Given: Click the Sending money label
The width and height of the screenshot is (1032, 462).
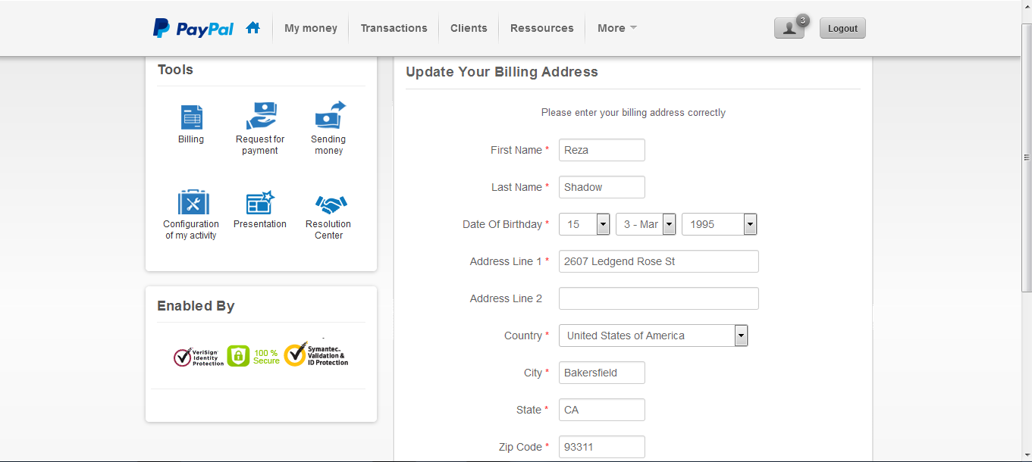Looking at the screenshot, I should (x=328, y=145).
